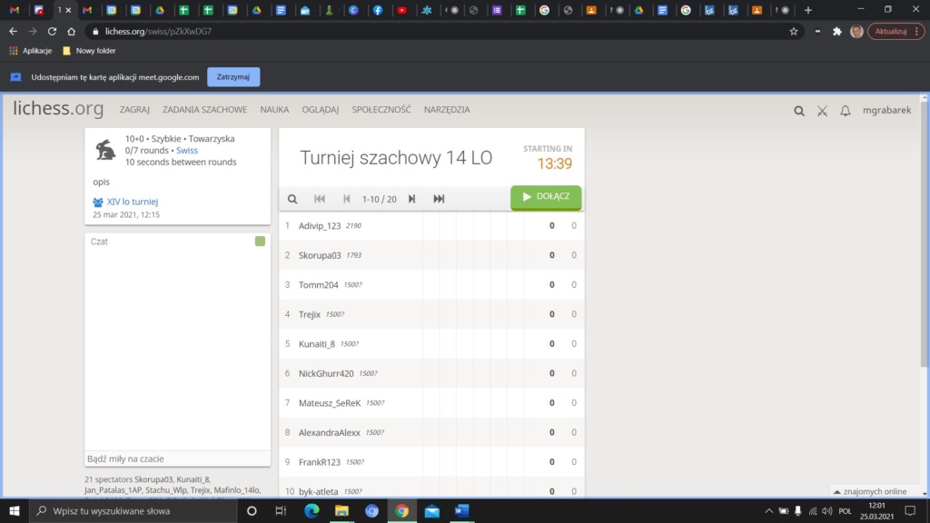Click the Zatrzymaj sharing button

[x=233, y=77]
